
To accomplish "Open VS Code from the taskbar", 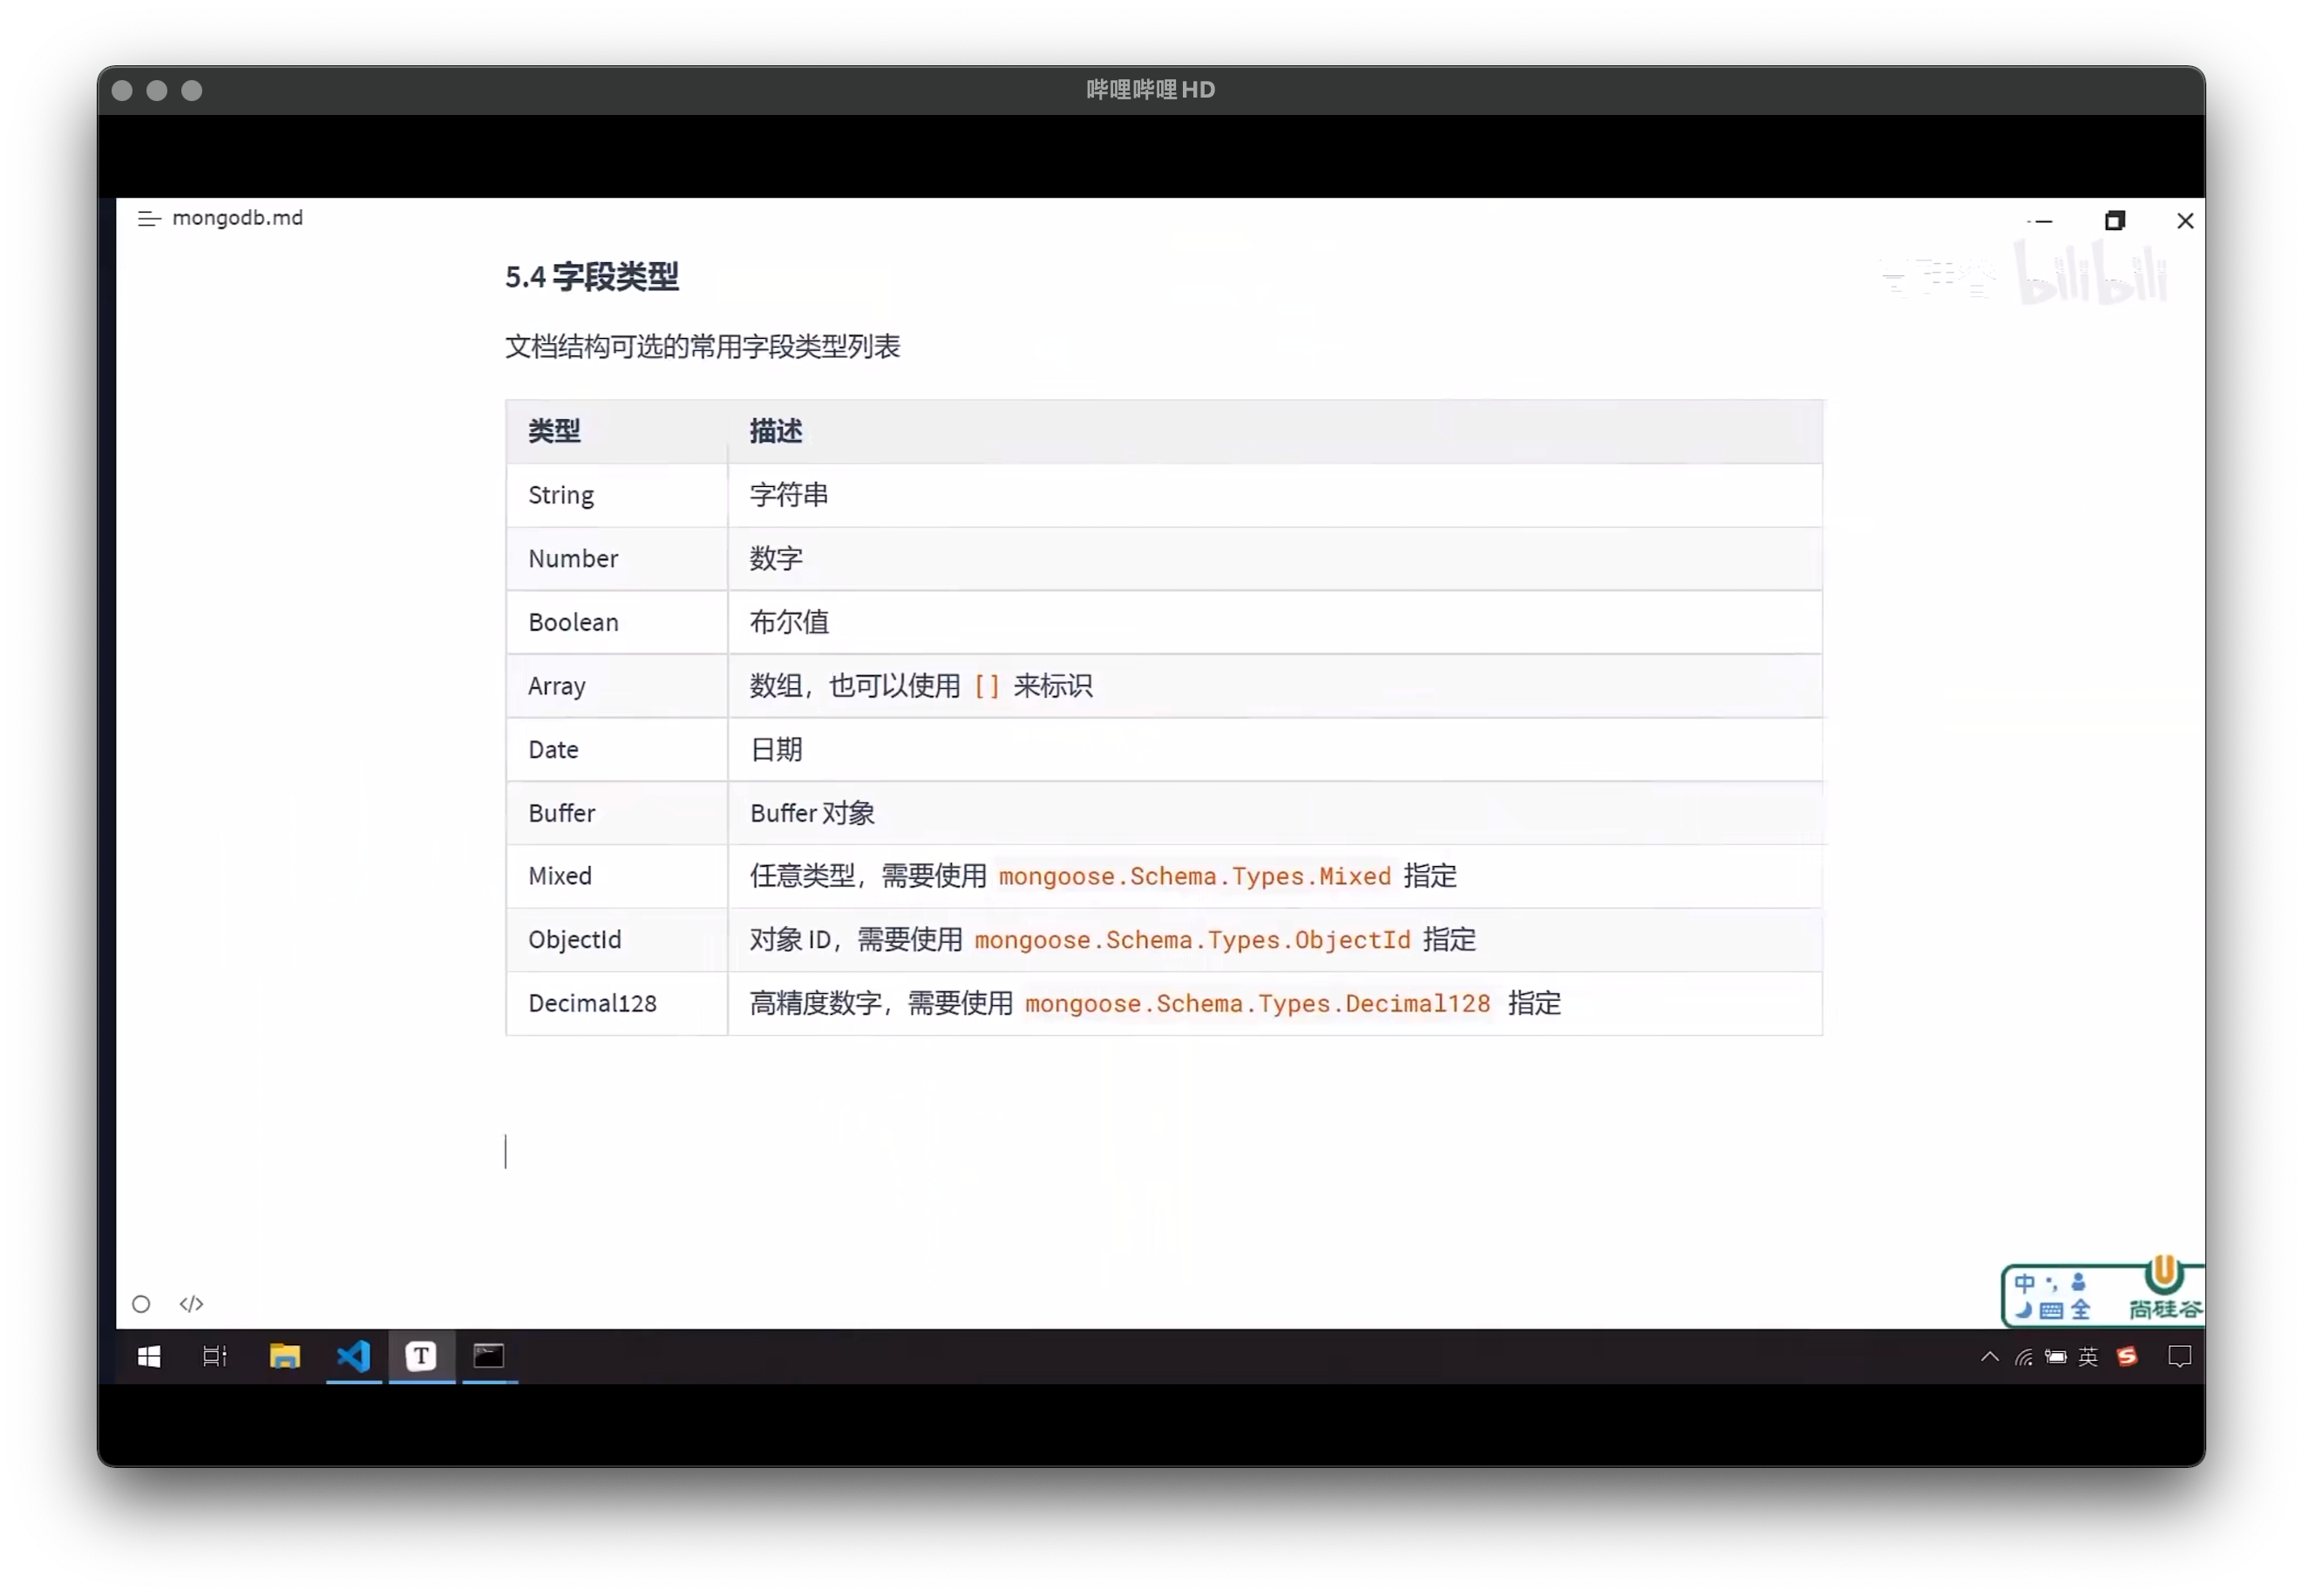I will [x=353, y=1357].
